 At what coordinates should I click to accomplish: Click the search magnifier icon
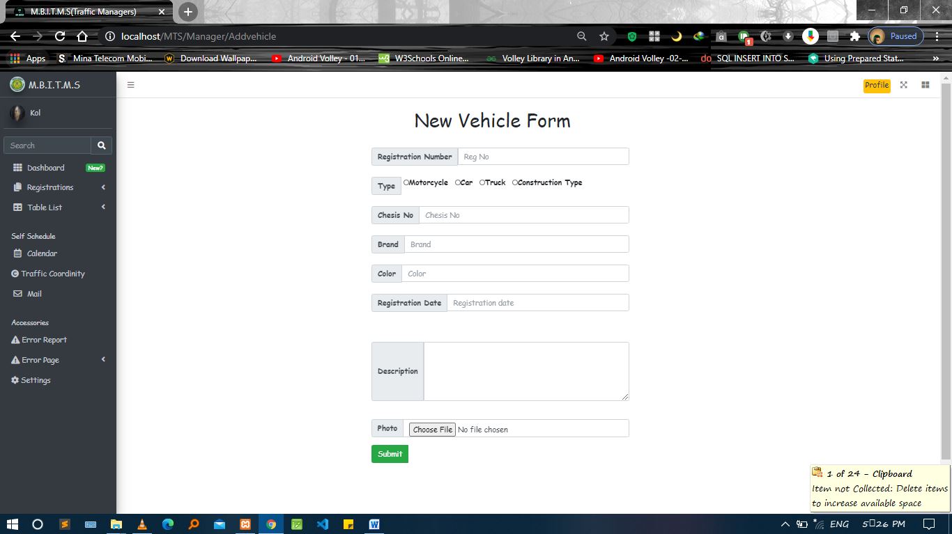(102, 145)
